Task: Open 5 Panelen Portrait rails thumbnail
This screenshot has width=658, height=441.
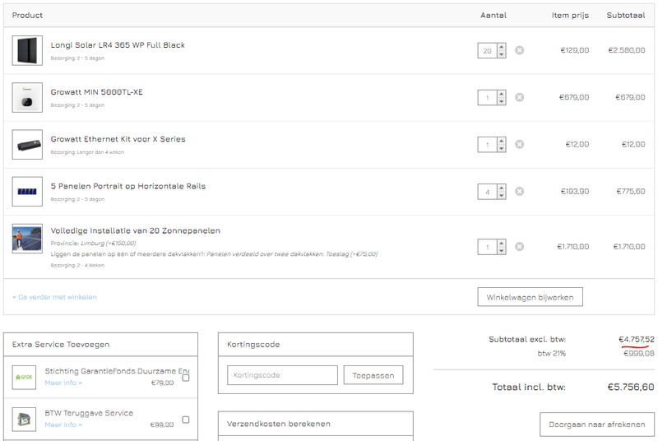Action: [27, 192]
